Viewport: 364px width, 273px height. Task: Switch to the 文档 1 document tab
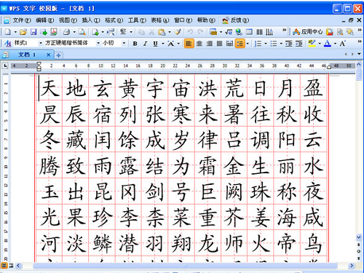point(27,55)
